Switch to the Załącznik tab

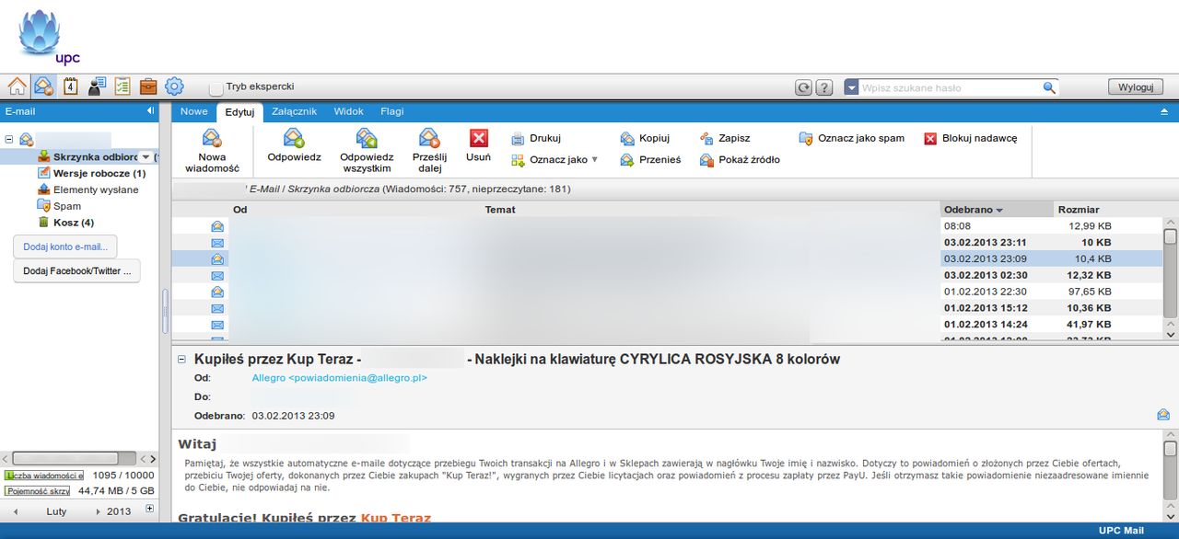click(x=295, y=111)
